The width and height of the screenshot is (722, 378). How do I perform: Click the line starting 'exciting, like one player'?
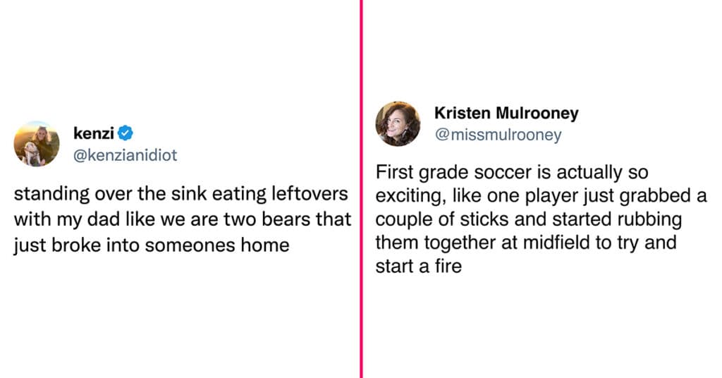[x=541, y=195]
